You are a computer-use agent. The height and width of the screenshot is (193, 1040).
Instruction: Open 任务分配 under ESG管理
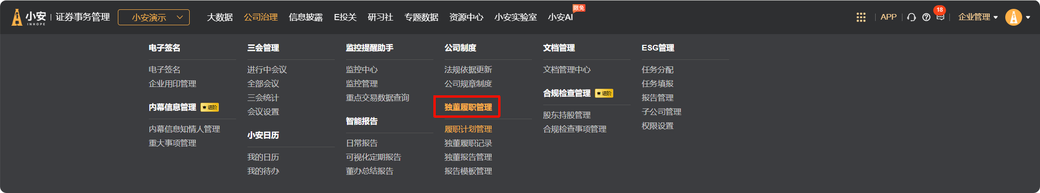pyautogui.click(x=657, y=70)
